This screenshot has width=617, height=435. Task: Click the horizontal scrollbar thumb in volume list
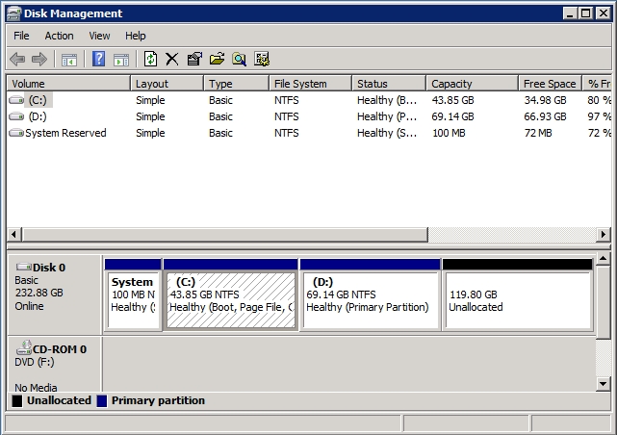click(x=224, y=235)
